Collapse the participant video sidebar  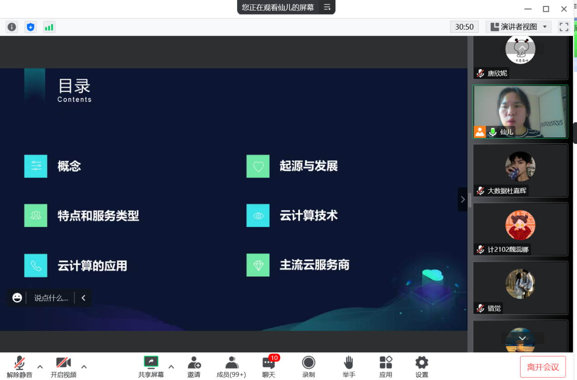pos(462,199)
